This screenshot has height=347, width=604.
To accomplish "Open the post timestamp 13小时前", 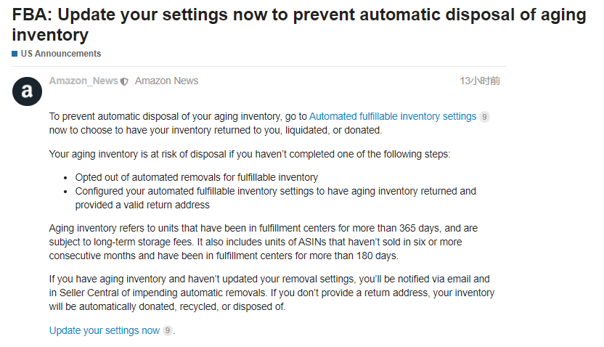I will tap(480, 81).
